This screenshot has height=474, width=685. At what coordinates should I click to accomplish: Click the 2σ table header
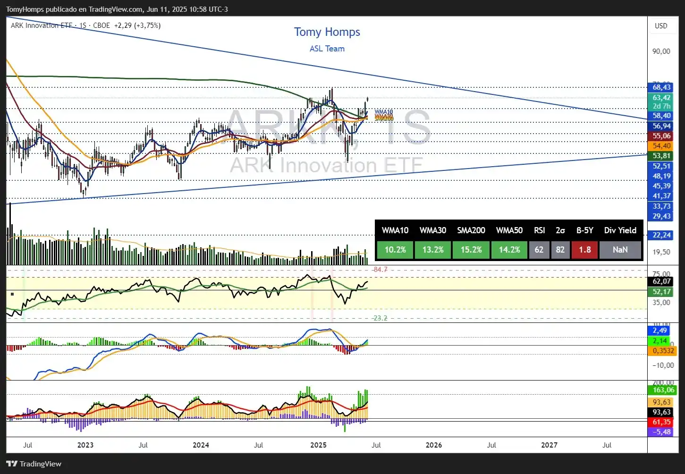pos(560,230)
